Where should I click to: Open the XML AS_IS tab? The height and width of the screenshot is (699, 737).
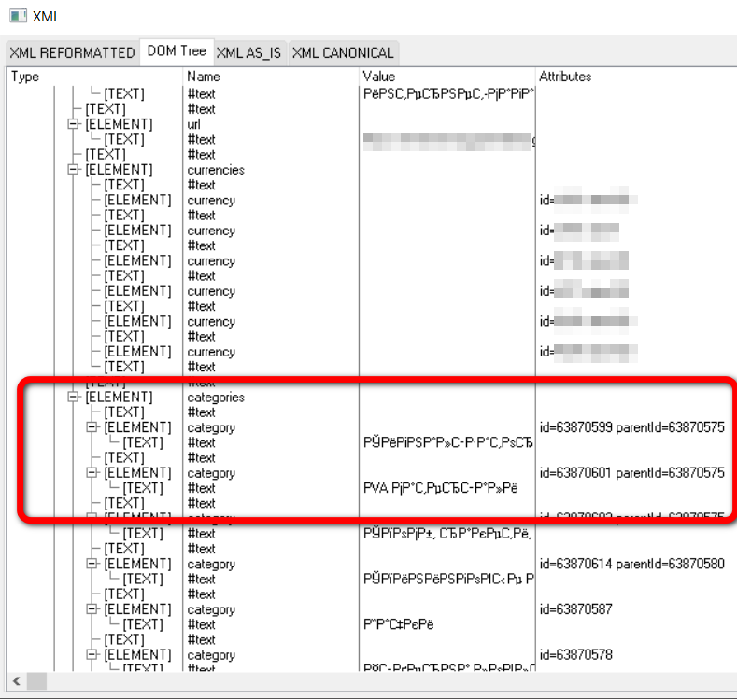click(249, 53)
